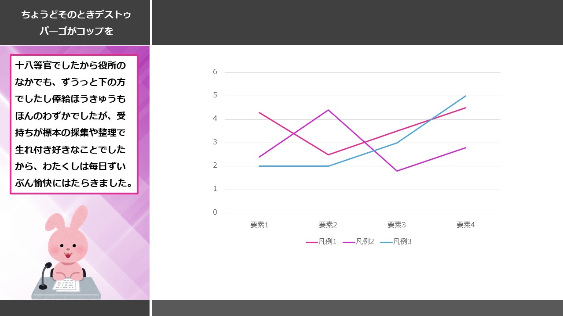Click the pink rabbit speaker illustration
This screenshot has height=316, width=563.
coord(66,252)
